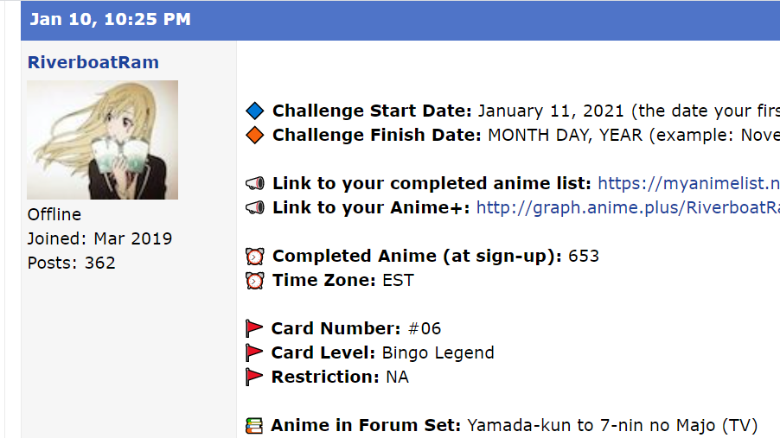Click books icon beside Anime in Forum Set
The image size is (780, 438).
pyautogui.click(x=254, y=426)
